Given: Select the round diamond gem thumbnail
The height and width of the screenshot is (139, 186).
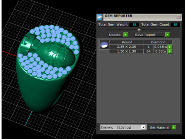Looking at the screenshot, I should (104, 44).
